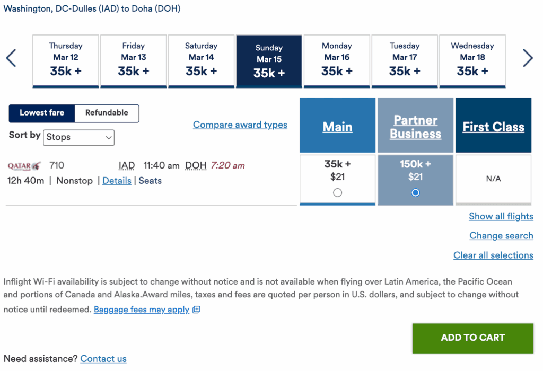Open the Contact us link
This screenshot has height=371, width=543.
coord(103,359)
